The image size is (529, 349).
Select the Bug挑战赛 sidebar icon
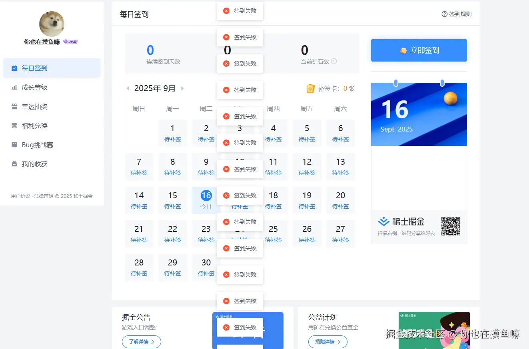point(14,145)
